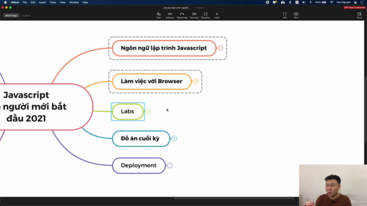The width and height of the screenshot is (367, 206).
Task: Open the Help menu
Action: (85, 2)
